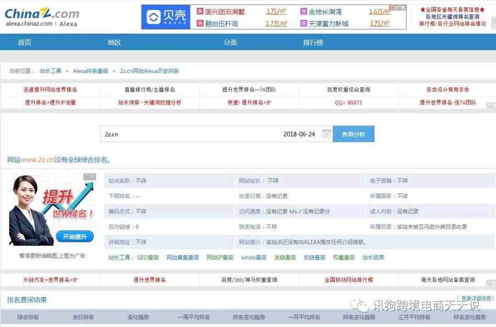Image resolution: width=496 pixels, height=327 pixels.
Task: Open 各类设计常用字体 link
Action: (x=448, y=90)
